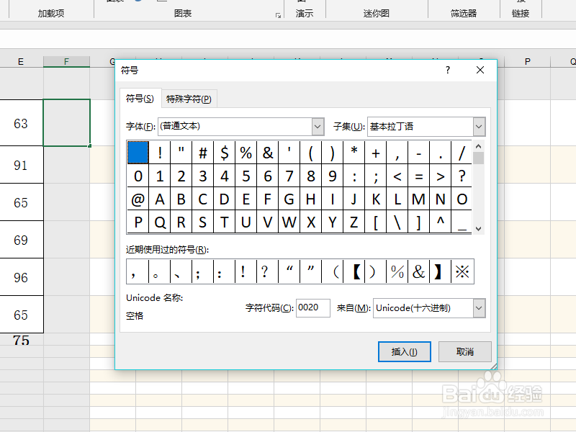Image resolution: width=576 pixels, height=432 pixels.
Task: Select the ※ symbol from recently used symbols
Action: coord(462,271)
